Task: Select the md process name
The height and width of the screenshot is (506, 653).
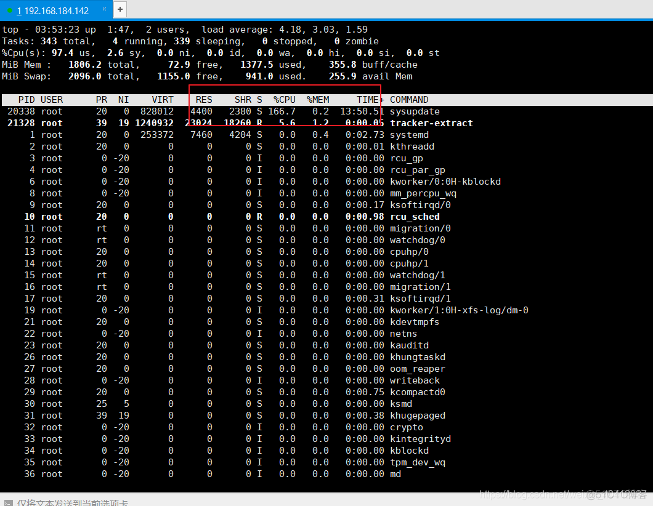Action: point(395,473)
